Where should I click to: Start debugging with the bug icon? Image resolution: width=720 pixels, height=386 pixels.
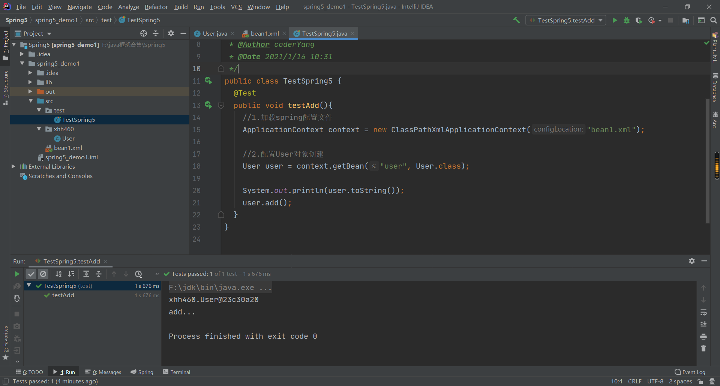tap(627, 20)
